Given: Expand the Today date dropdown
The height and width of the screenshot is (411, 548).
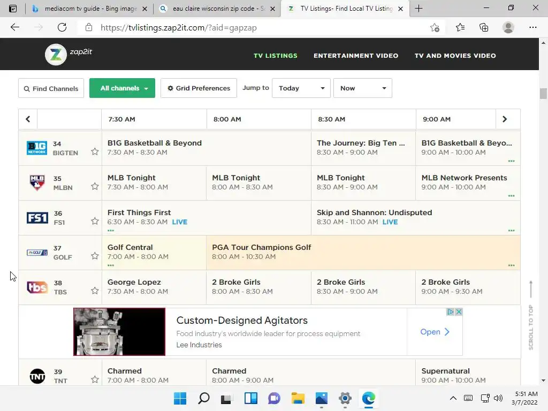Looking at the screenshot, I should pyautogui.click(x=301, y=88).
